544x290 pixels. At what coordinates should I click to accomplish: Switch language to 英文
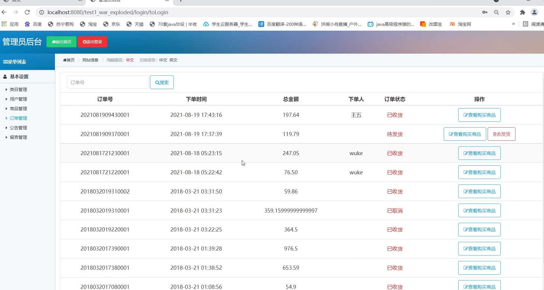click(173, 60)
